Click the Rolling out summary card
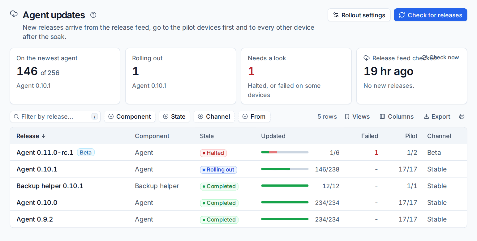Screen dimensions: 477x241 (x=181, y=76)
